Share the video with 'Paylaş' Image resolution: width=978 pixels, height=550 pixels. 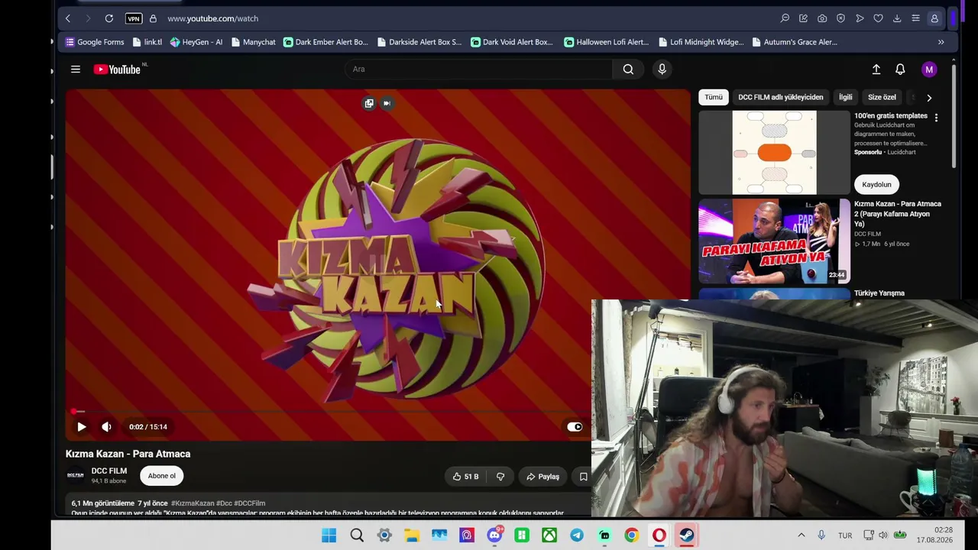click(542, 477)
